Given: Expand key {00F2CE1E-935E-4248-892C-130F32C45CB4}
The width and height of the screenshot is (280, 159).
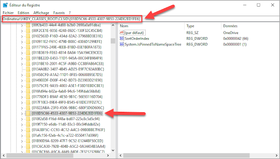Looking at the screenshot, I should [x=22, y=31].
